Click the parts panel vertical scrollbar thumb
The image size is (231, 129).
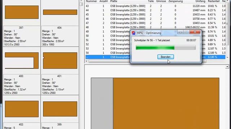[x=81, y=4]
